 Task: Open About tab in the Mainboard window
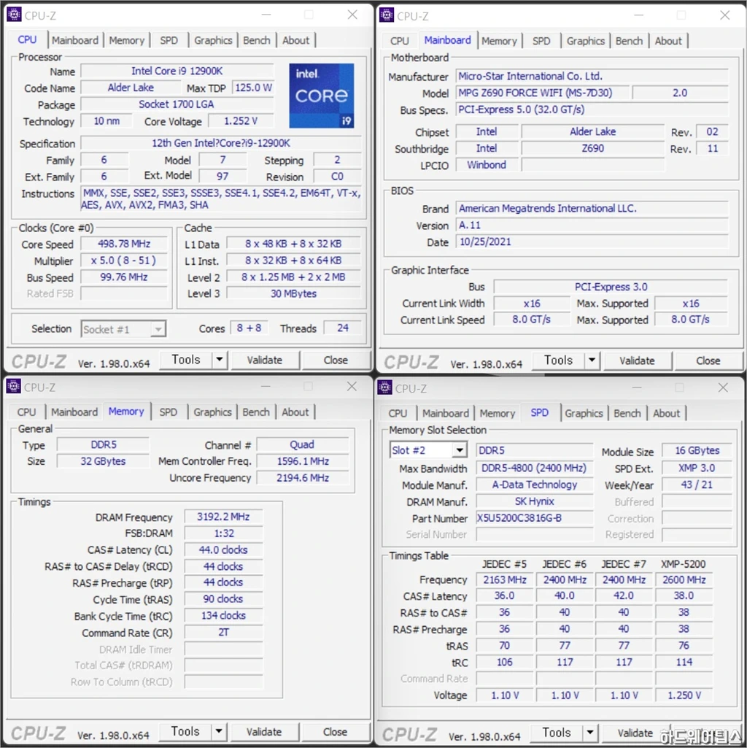coord(668,41)
